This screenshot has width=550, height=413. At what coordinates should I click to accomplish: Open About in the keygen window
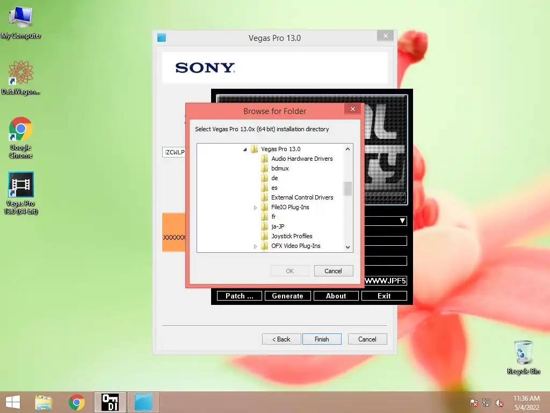coord(336,296)
